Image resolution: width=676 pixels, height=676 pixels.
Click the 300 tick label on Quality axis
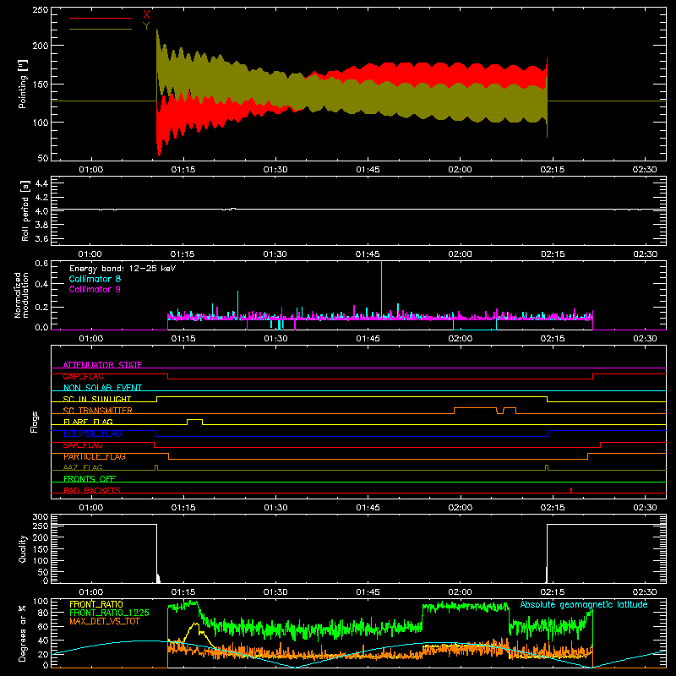pyautogui.click(x=40, y=517)
